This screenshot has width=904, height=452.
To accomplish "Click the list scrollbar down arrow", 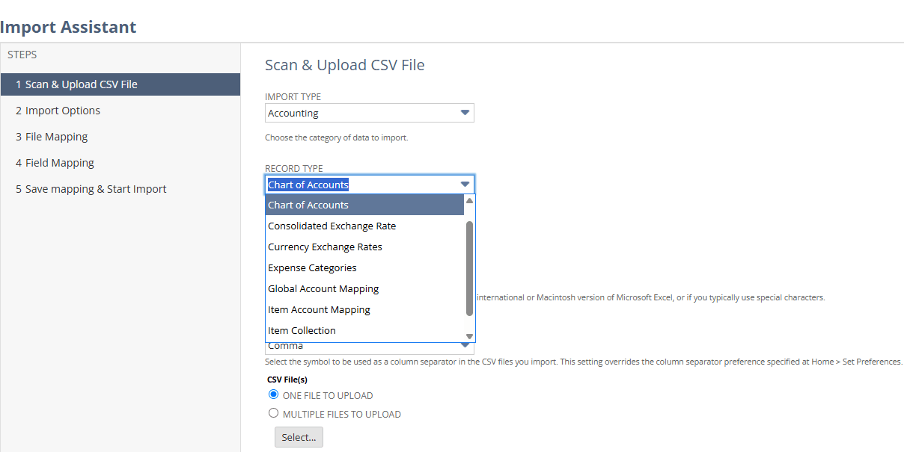I will (470, 336).
